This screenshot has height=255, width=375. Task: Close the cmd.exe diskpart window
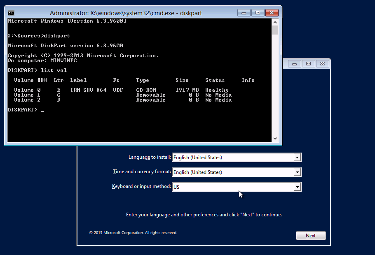272,13
